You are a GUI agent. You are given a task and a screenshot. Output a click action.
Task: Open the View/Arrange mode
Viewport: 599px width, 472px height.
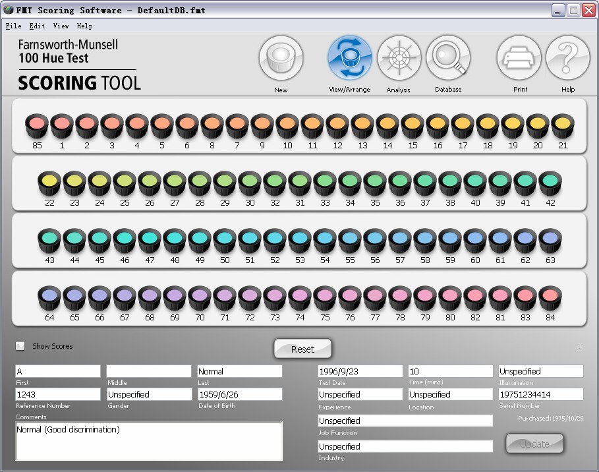349,59
